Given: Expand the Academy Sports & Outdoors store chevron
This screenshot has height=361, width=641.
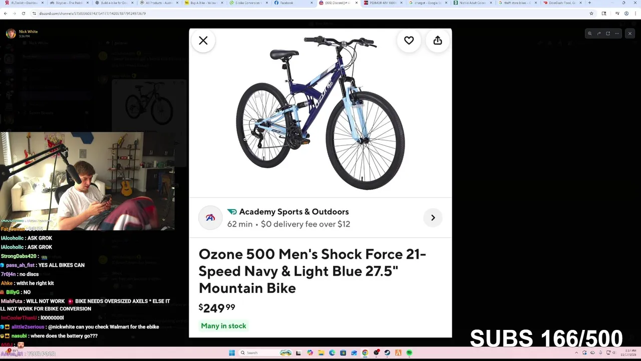Looking at the screenshot, I should coord(433,218).
